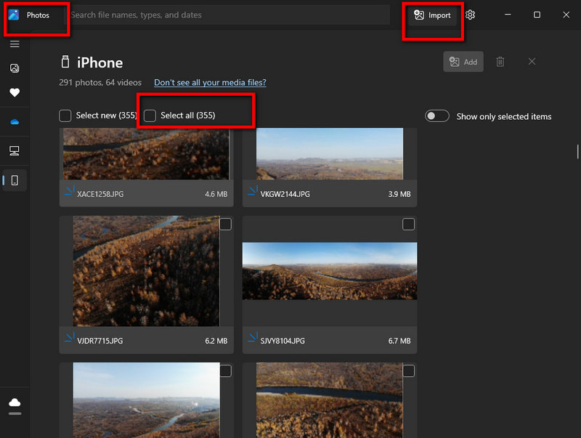Open the Gallery view in the sidebar
The image size is (581, 438).
point(15,68)
